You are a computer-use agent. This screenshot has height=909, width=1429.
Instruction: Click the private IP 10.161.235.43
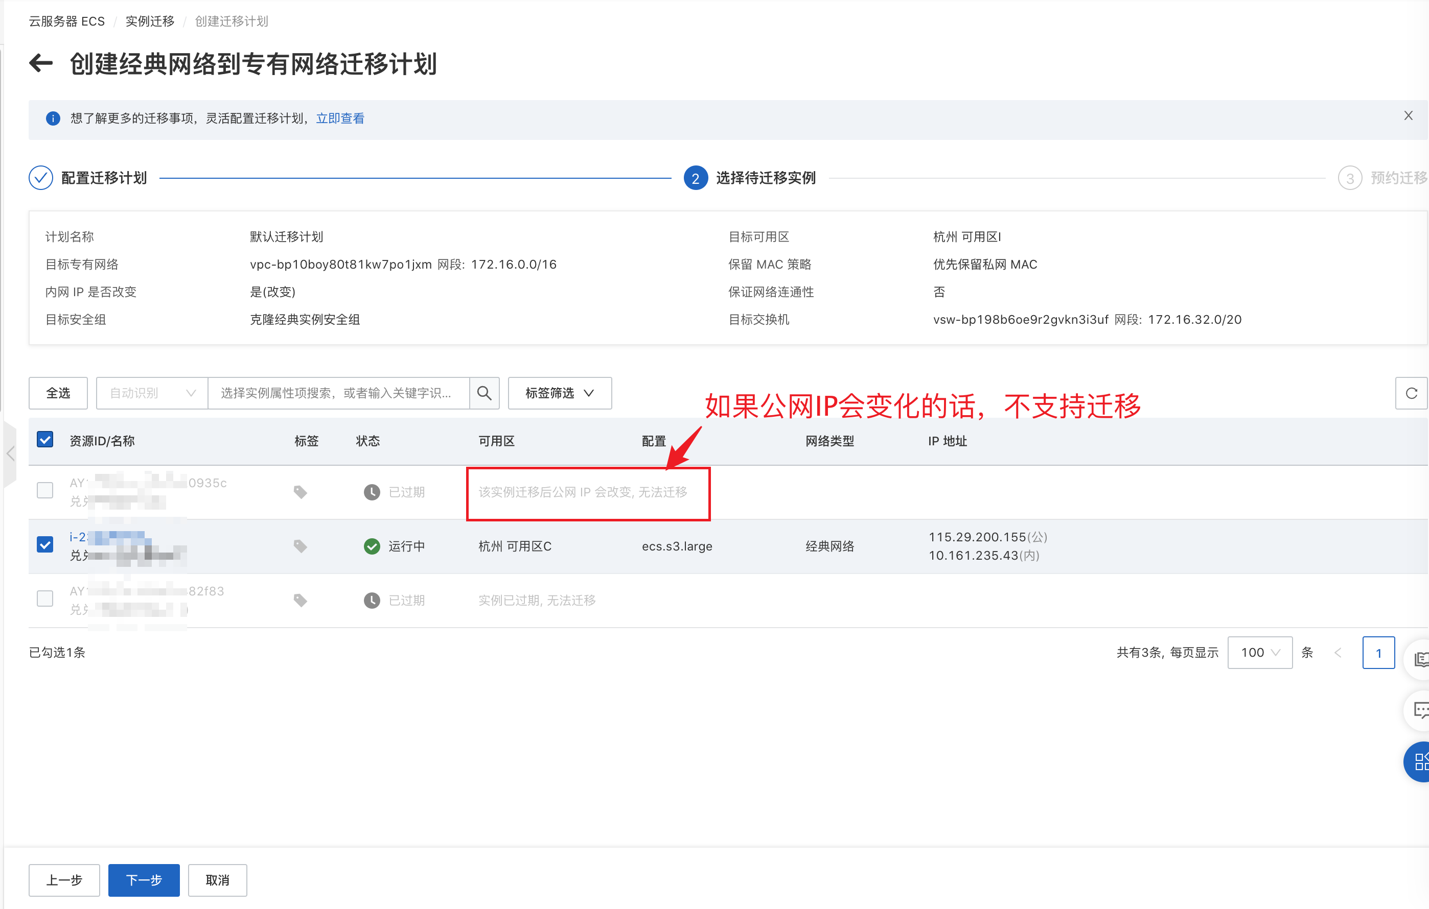point(973,556)
